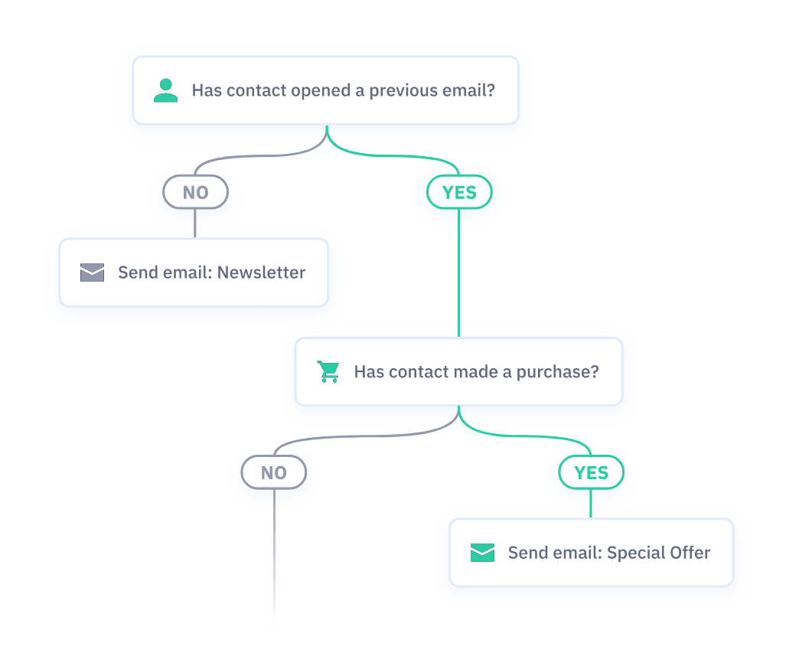Click the gray curved branch toward upper NO
This screenshot has height=666, width=799.
pos(260,156)
